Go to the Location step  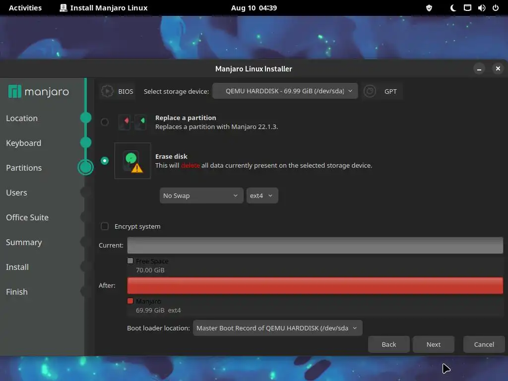tap(22, 118)
